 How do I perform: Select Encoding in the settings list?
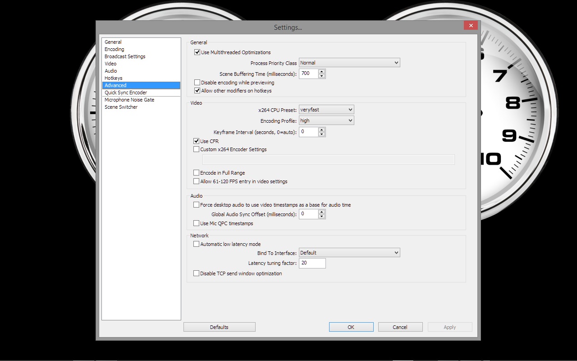coord(141,49)
